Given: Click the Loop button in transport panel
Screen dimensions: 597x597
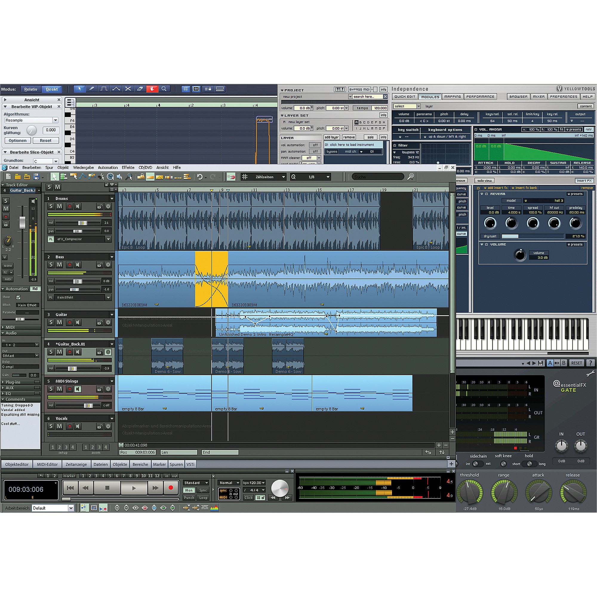Looking at the screenshot, I should [x=203, y=498].
